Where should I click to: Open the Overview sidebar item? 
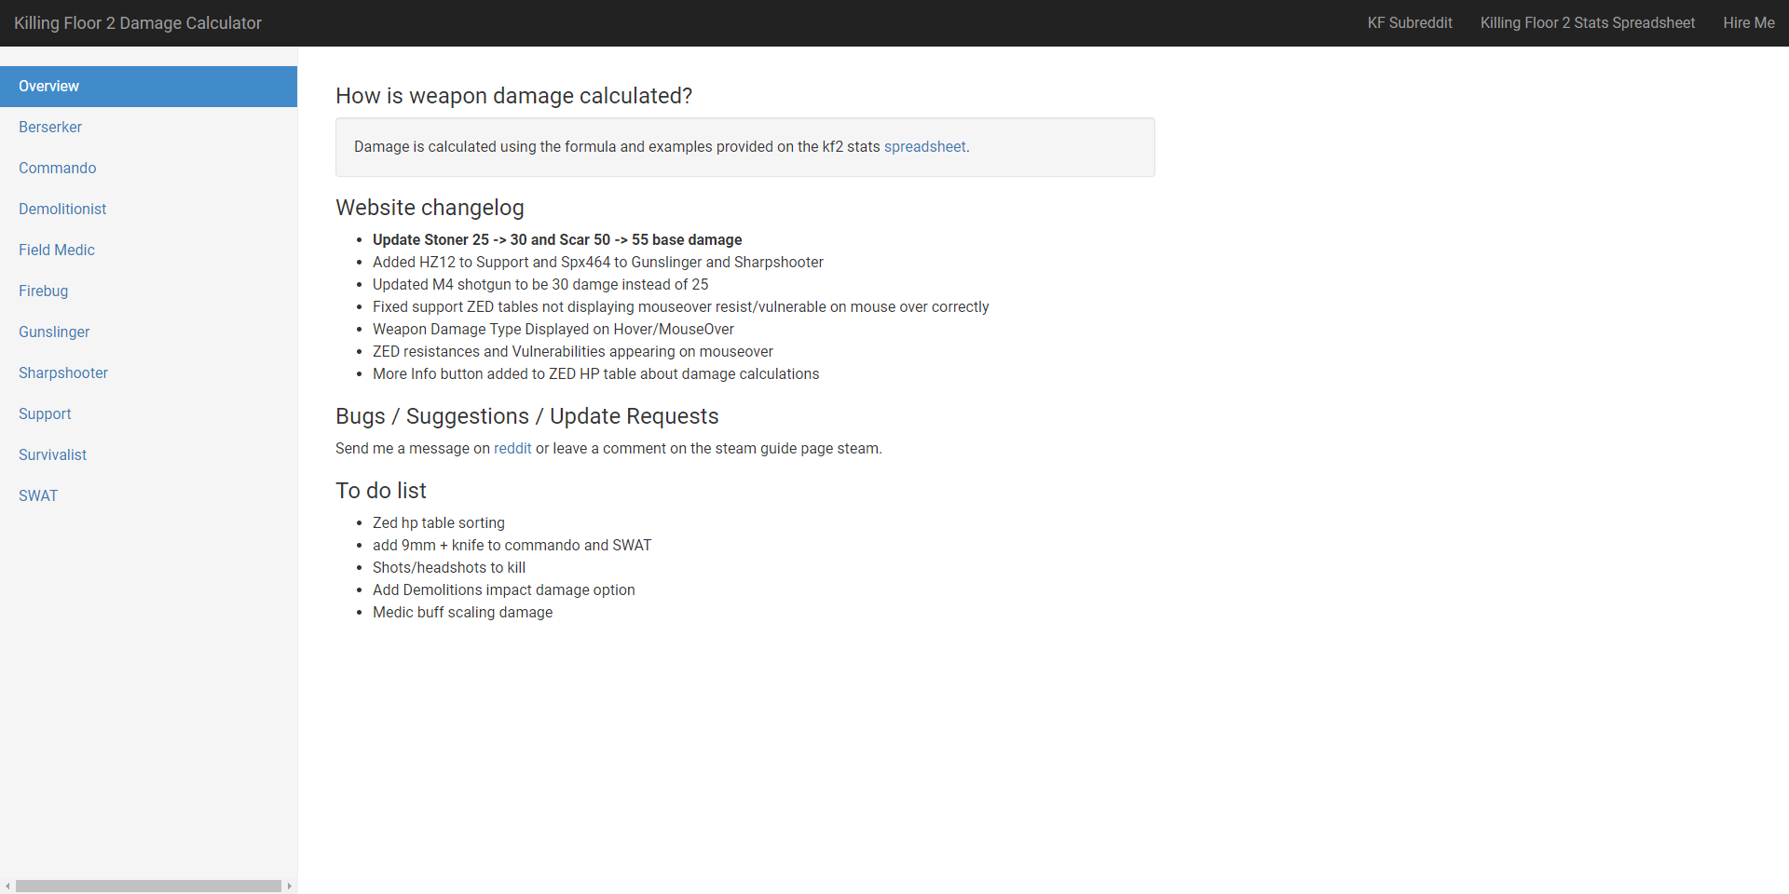(148, 87)
